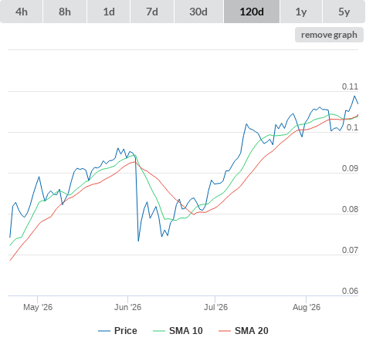366x351 pixels.
Task: Choose the 1d range tab
Action: 109,12
